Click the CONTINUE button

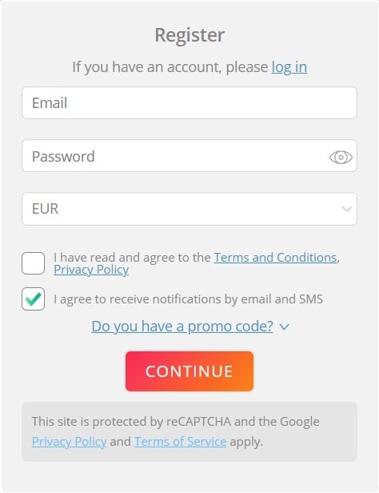click(189, 371)
